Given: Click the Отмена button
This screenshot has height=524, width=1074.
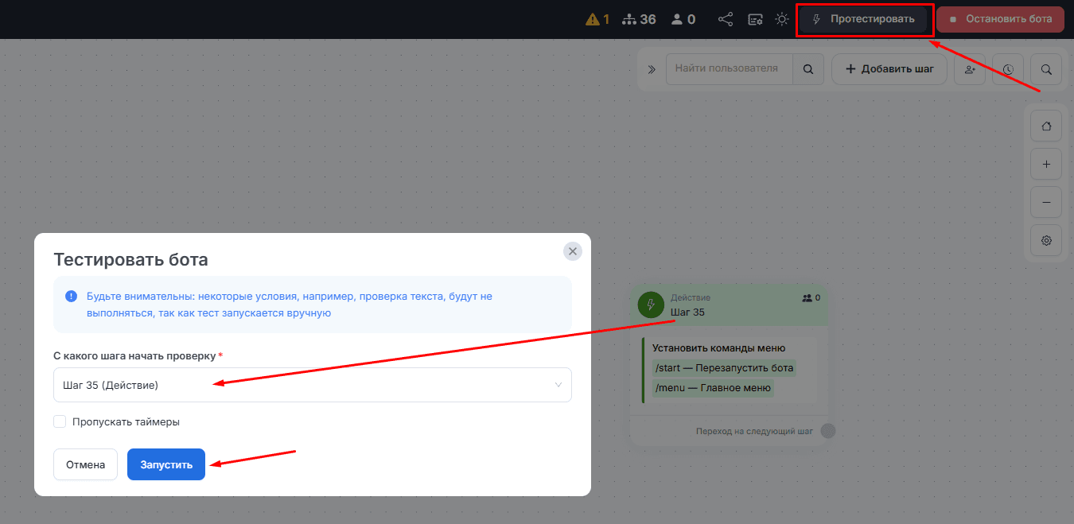Looking at the screenshot, I should pos(85,464).
